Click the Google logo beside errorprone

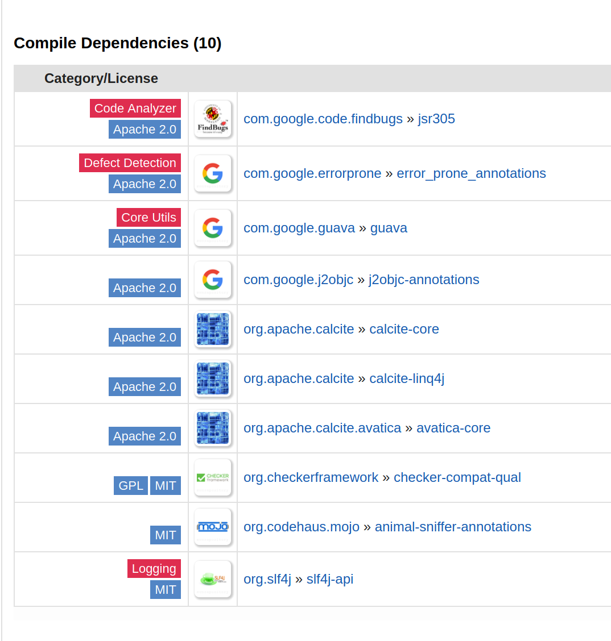pos(213,173)
